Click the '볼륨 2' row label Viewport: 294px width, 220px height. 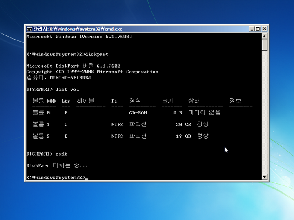(41, 136)
